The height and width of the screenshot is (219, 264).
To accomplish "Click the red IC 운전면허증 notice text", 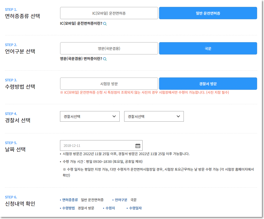I will (144, 93).
